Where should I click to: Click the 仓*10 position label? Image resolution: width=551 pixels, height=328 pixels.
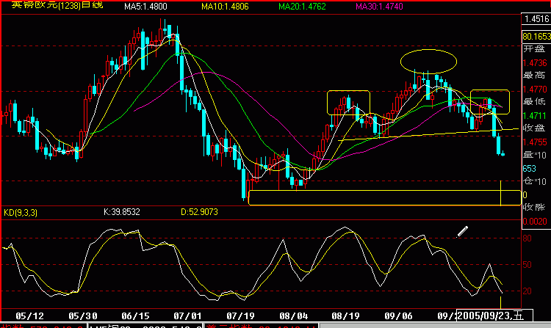coord(535,181)
